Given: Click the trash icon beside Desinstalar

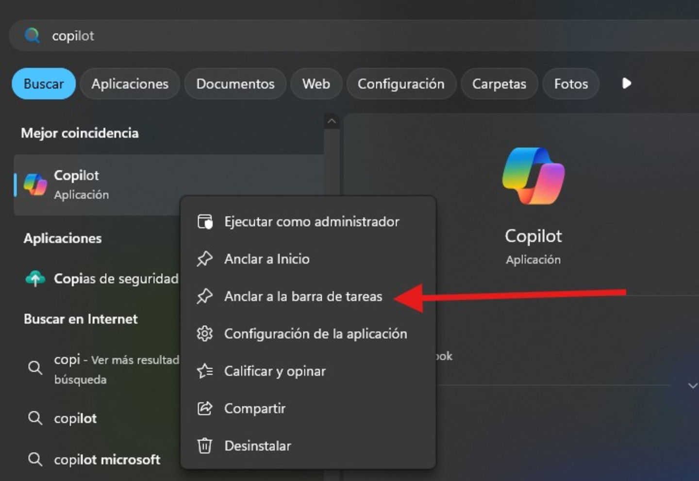Looking at the screenshot, I should [204, 446].
